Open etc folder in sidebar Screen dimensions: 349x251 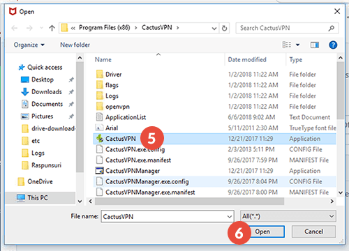(x=36, y=141)
